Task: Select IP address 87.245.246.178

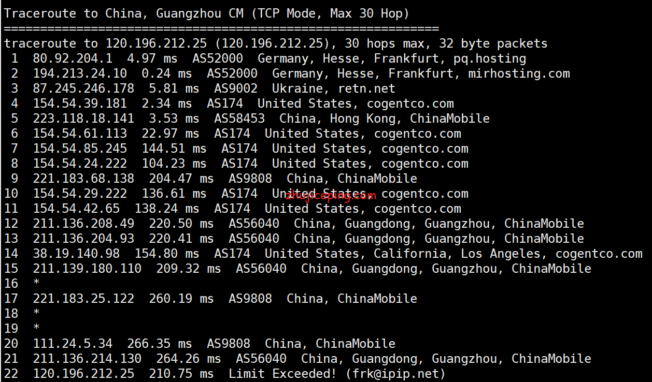Action: pyautogui.click(x=83, y=89)
